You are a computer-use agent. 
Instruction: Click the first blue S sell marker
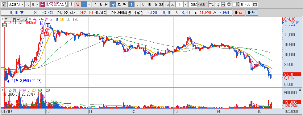click(x=42, y=24)
